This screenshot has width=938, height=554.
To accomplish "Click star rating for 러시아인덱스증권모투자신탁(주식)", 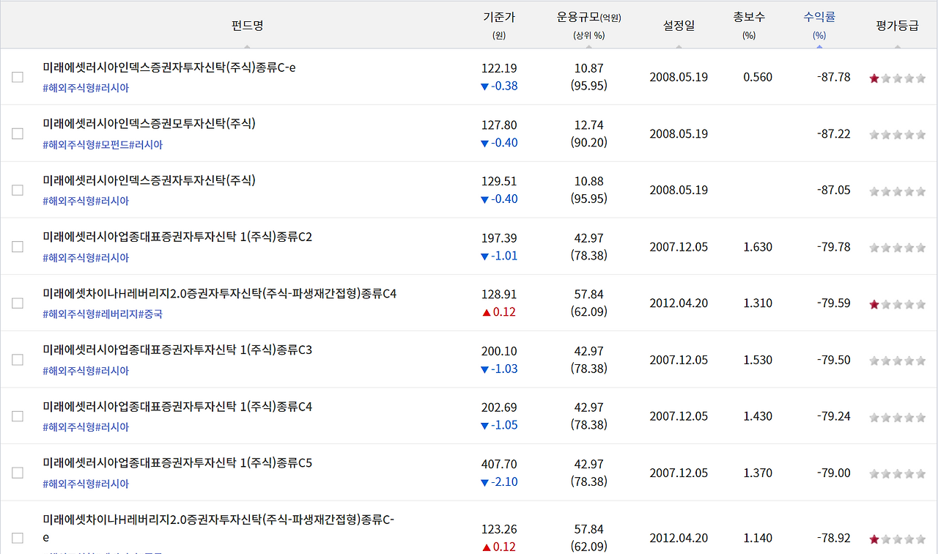I will click(897, 135).
